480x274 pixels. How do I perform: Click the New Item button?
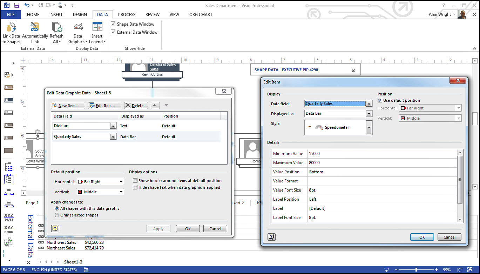pyautogui.click(x=68, y=105)
